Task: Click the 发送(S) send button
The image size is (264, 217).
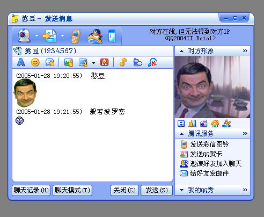Action: pyautogui.click(x=157, y=190)
